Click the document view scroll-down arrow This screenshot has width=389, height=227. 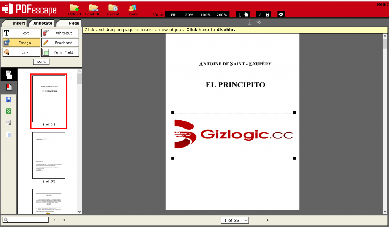point(385,212)
